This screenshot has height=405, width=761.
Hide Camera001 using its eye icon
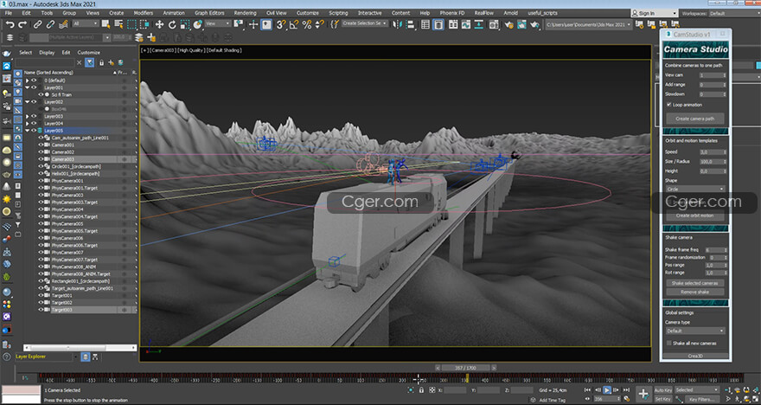[x=42, y=145]
